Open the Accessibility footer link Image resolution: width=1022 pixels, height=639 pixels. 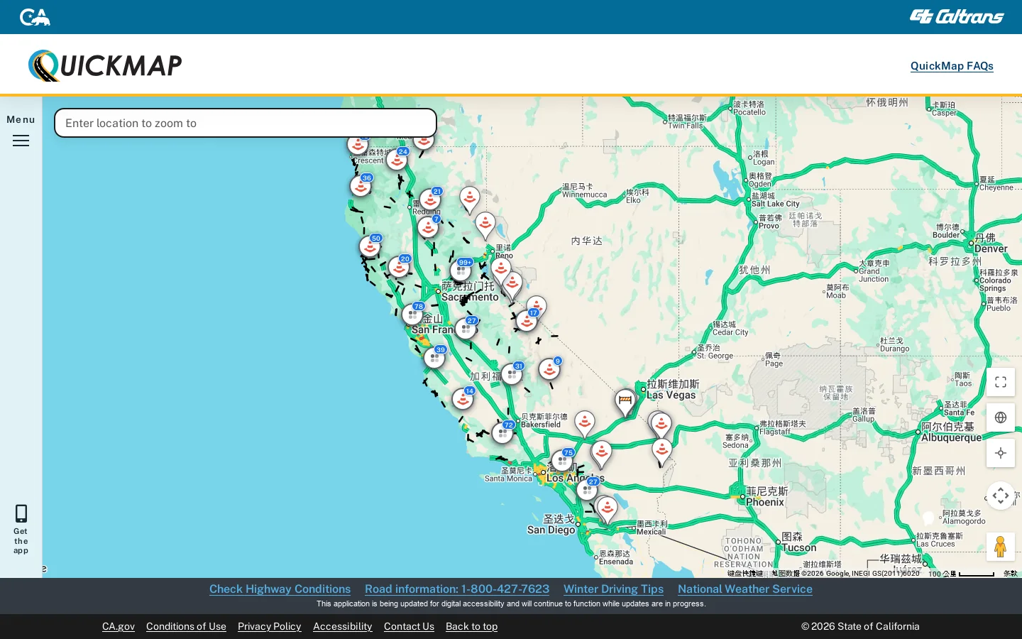(343, 626)
